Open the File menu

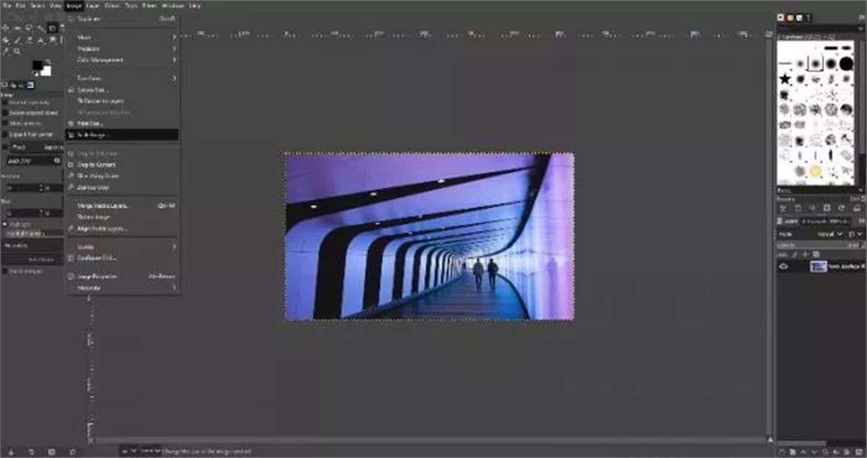click(x=6, y=6)
